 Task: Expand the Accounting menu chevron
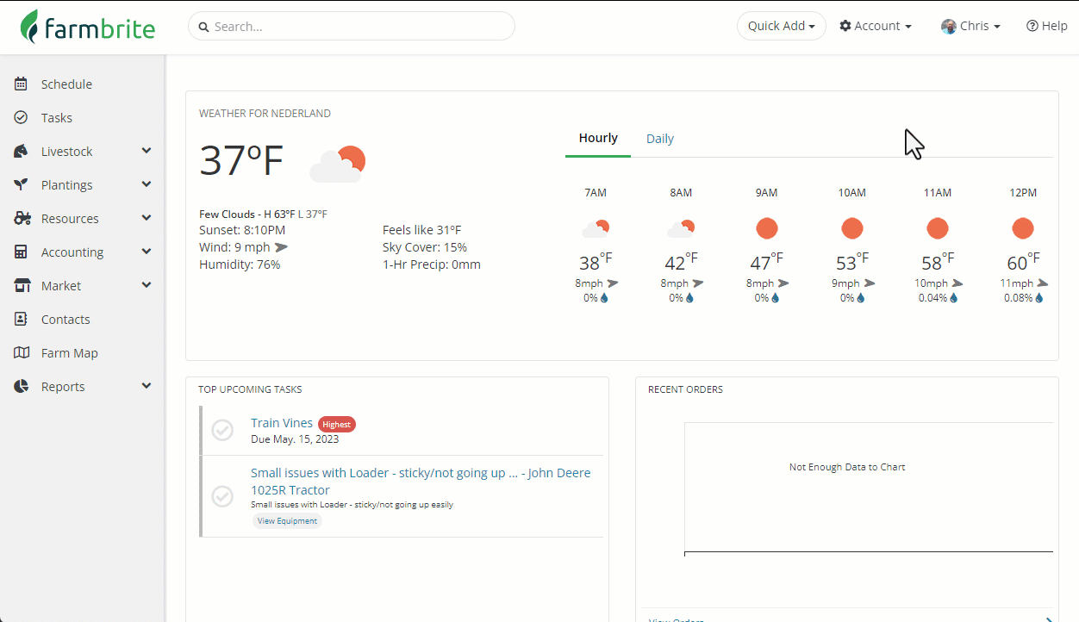pos(147,252)
